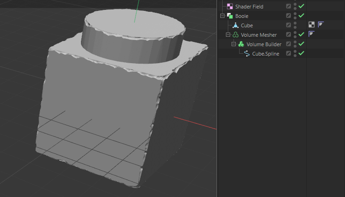Image resolution: width=345 pixels, height=197 pixels.
Task: Toggle the Cube.Spline enable checkmark
Action: tap(301, 54)
